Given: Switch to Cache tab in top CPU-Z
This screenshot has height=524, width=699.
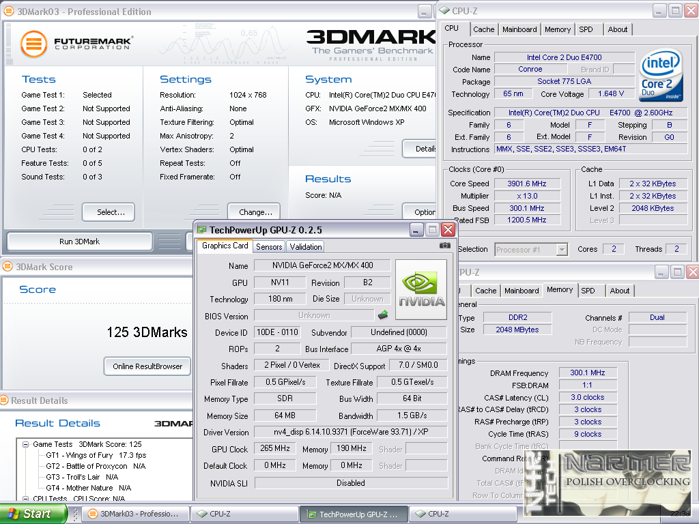Looking at the screenshot, I should click(484, 29).
